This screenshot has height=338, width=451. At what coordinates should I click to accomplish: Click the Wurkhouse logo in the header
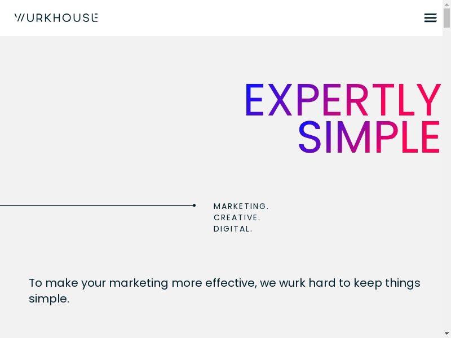tap(56, 18)
